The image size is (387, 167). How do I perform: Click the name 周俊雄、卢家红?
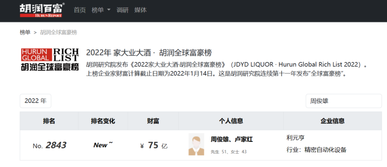click(x=232, y=140)
